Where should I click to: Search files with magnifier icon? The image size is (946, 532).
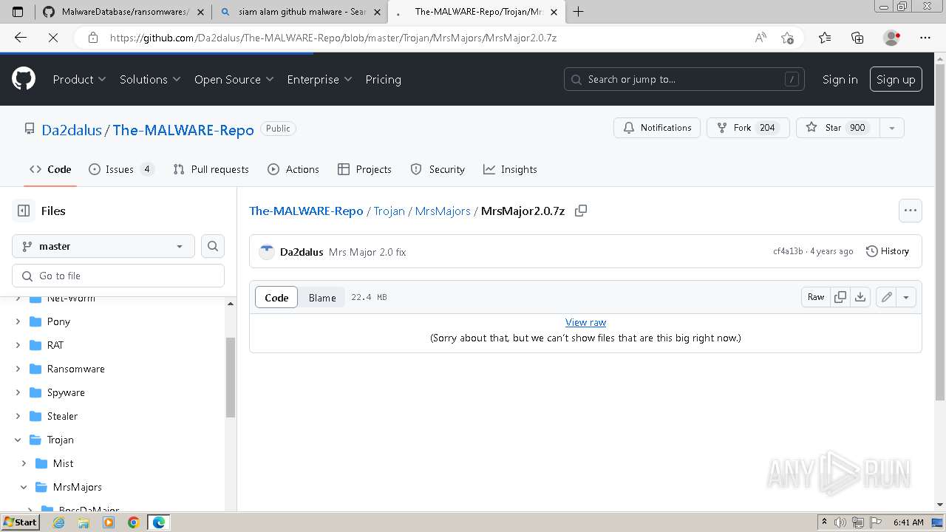pos(213,246)
